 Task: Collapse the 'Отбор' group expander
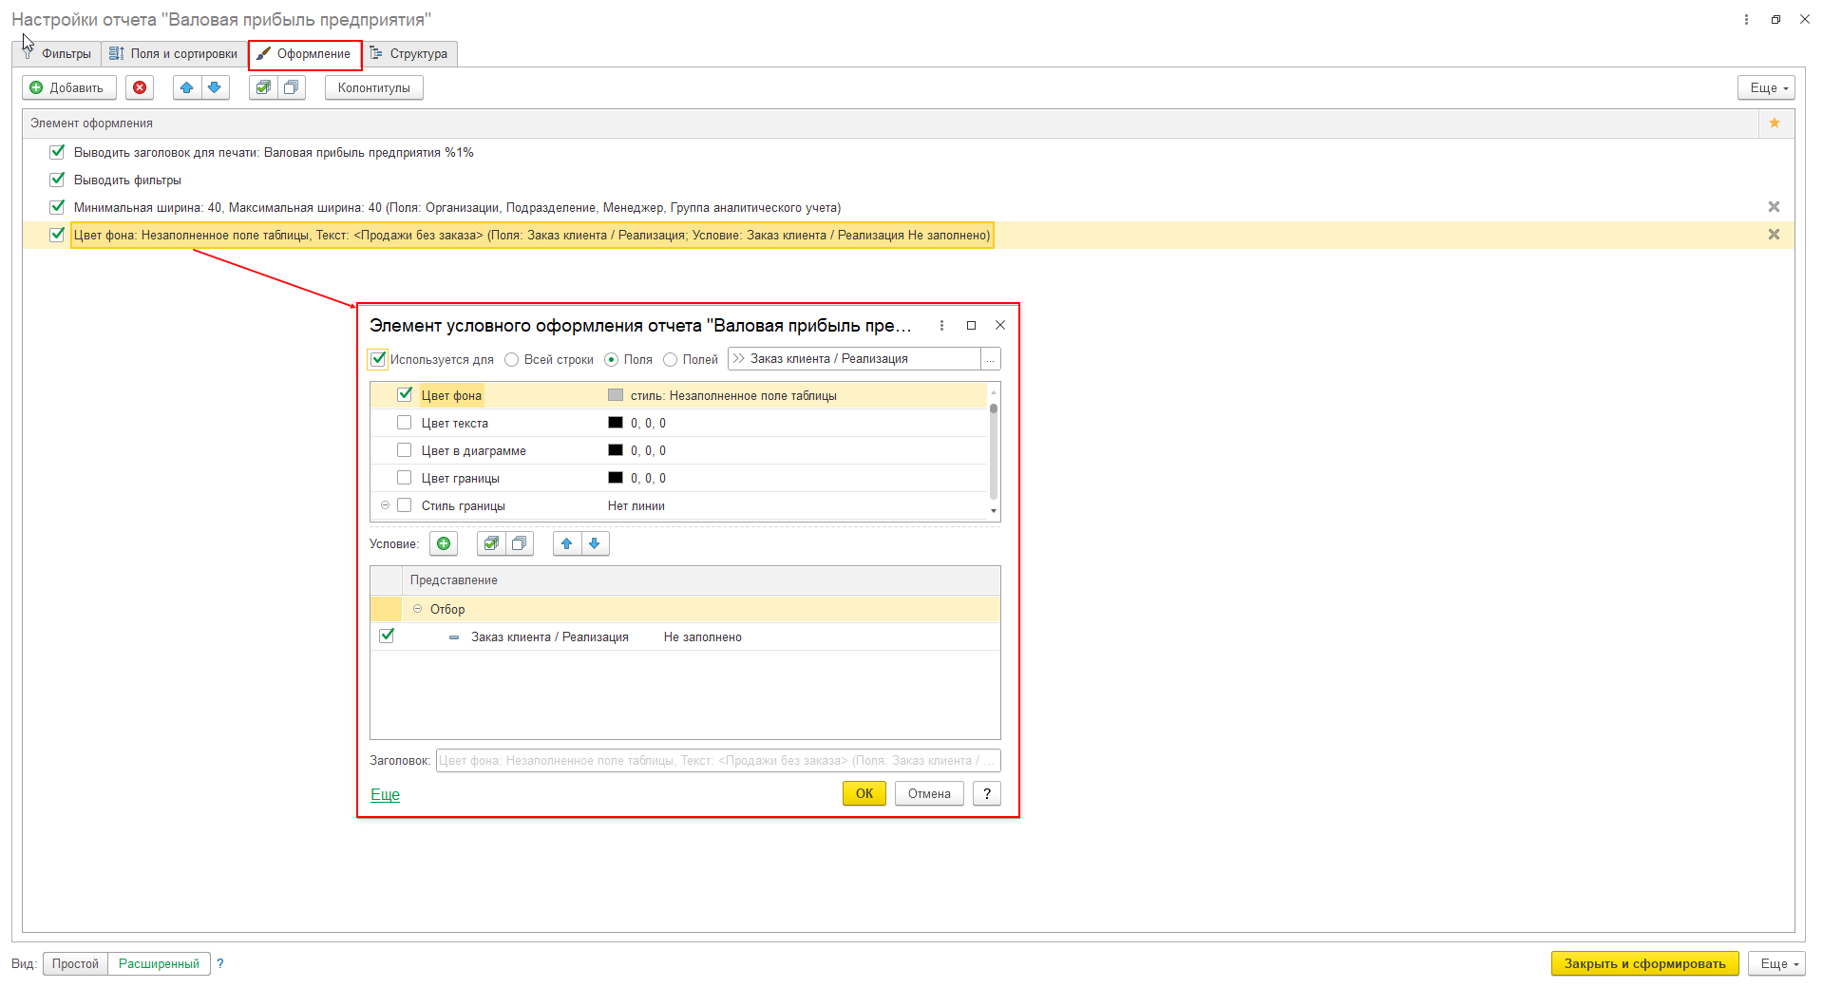click(x=417, y=609)
